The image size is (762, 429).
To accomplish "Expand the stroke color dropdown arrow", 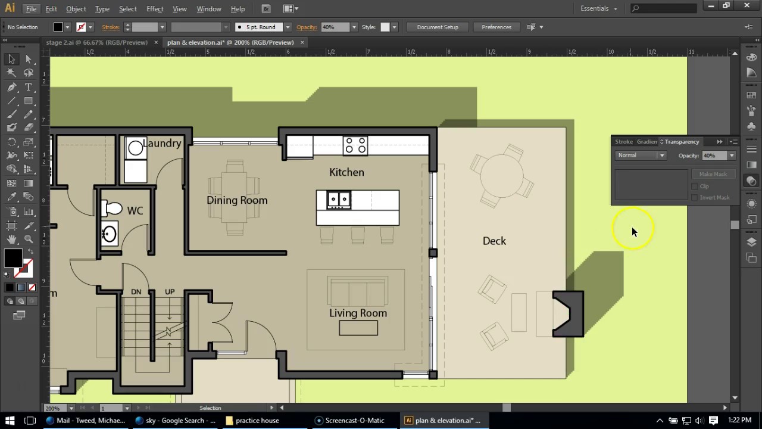I will coord(90,27).
